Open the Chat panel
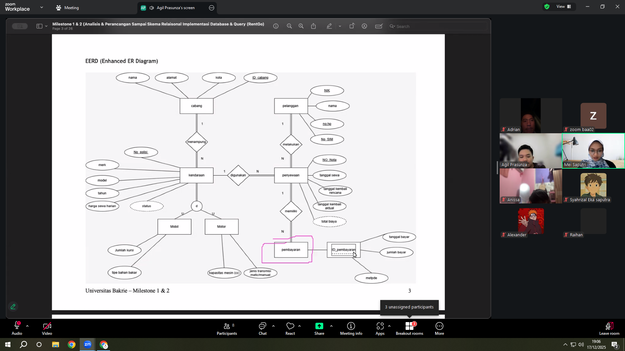 (x=262, y=329)
